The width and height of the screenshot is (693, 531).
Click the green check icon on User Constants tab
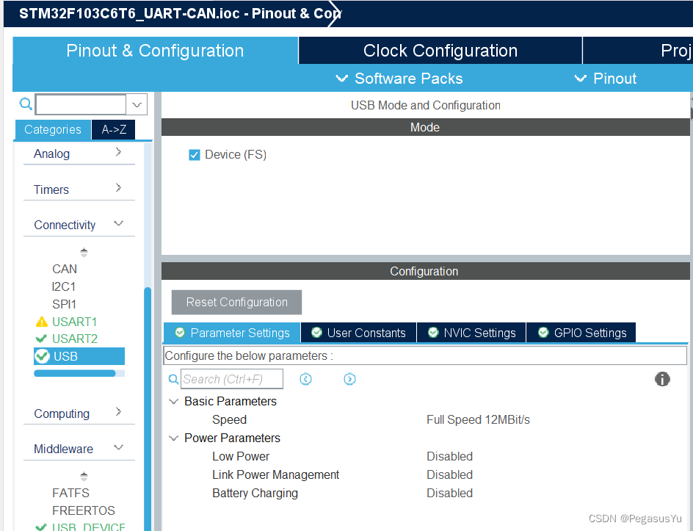click(316, 333)
